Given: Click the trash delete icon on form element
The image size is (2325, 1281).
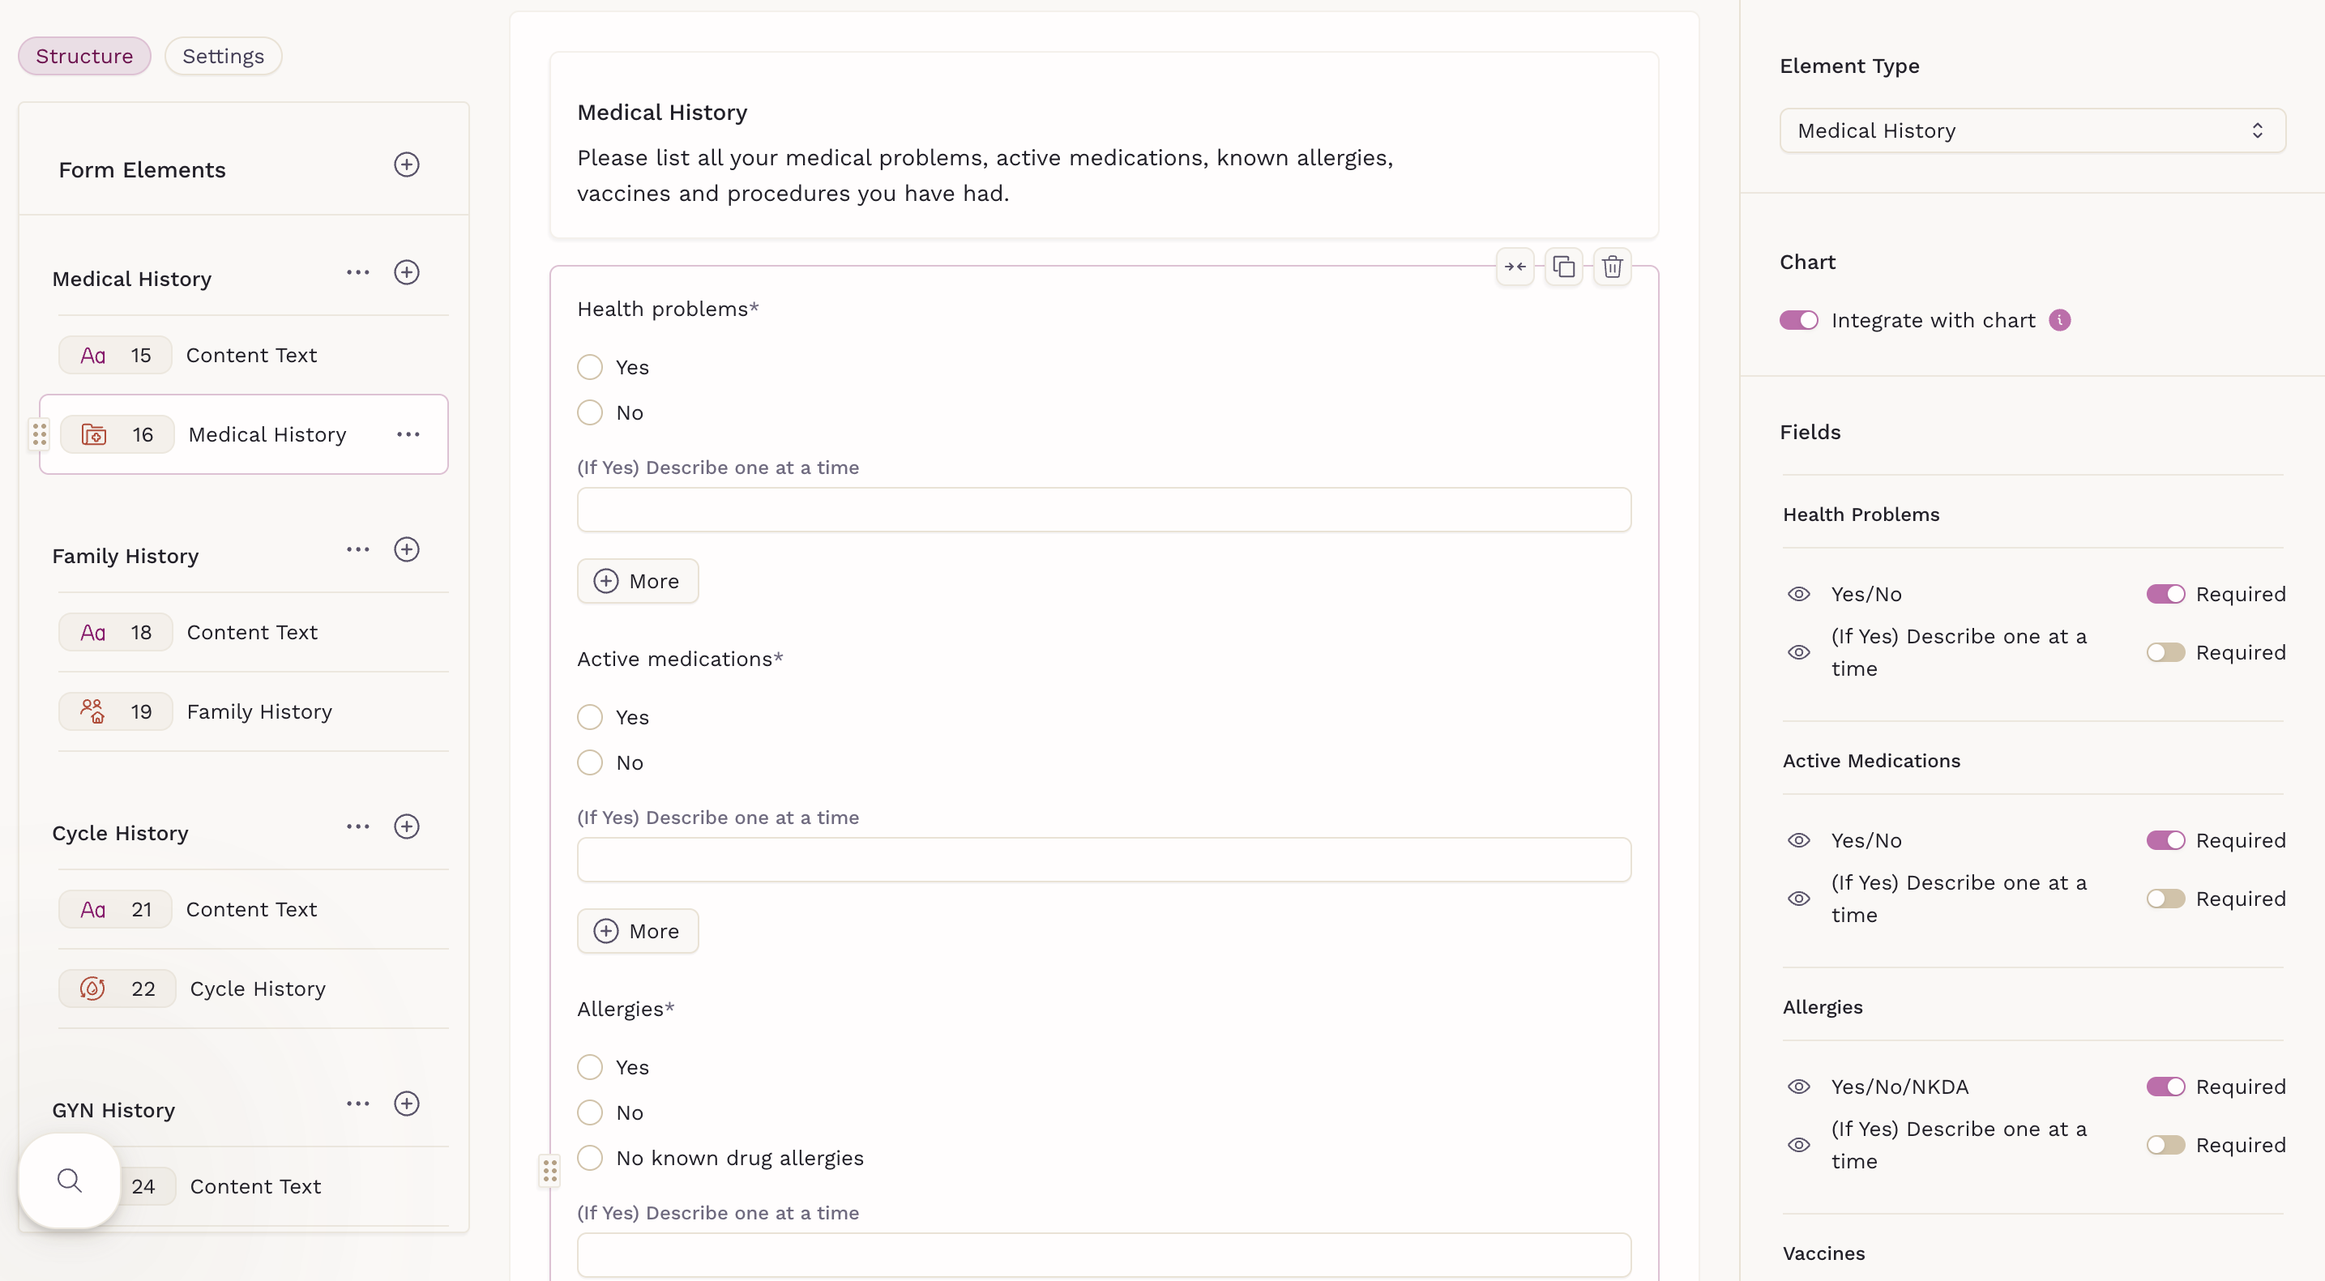Looking at the screenshot, I should [1612, 267].
